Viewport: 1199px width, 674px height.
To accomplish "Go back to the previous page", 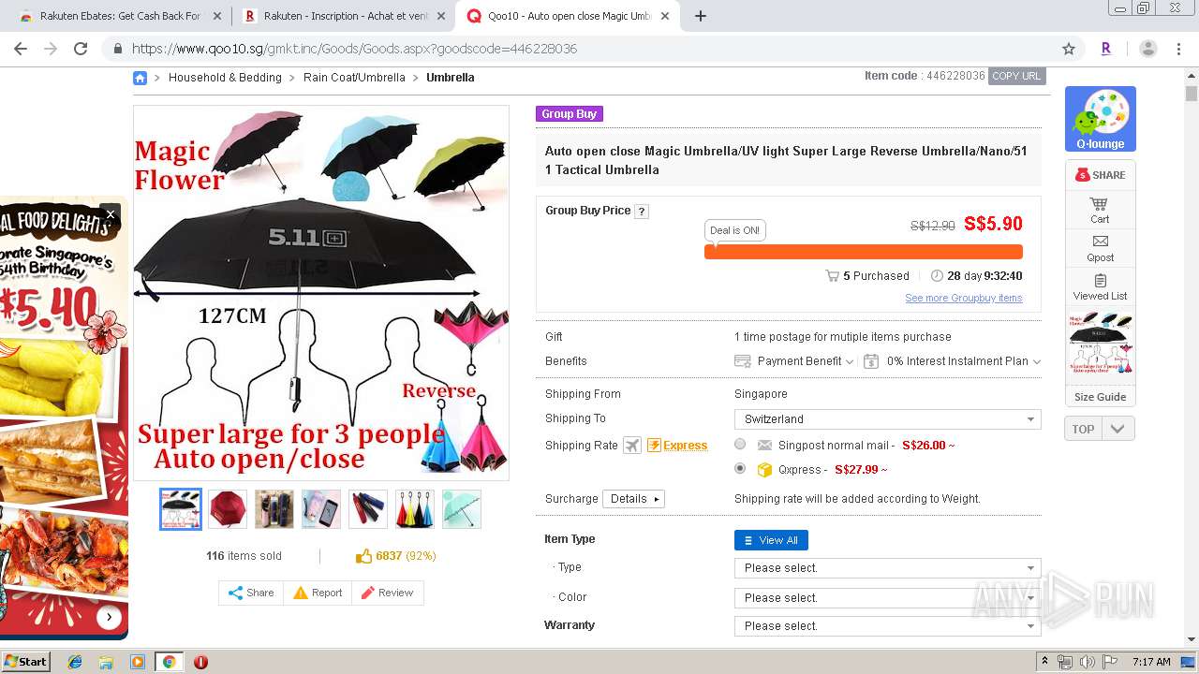I will (x=21, y=49).
